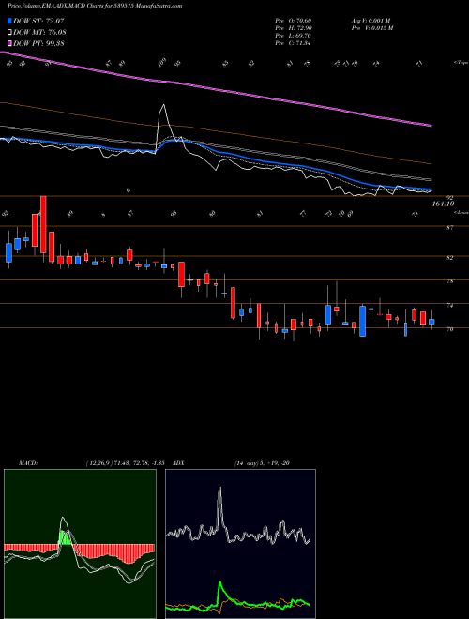The width and height of the screenshot is (469, 619).
Task: Select the DOW PT: 99.38 label
Action: click(38, 43)
